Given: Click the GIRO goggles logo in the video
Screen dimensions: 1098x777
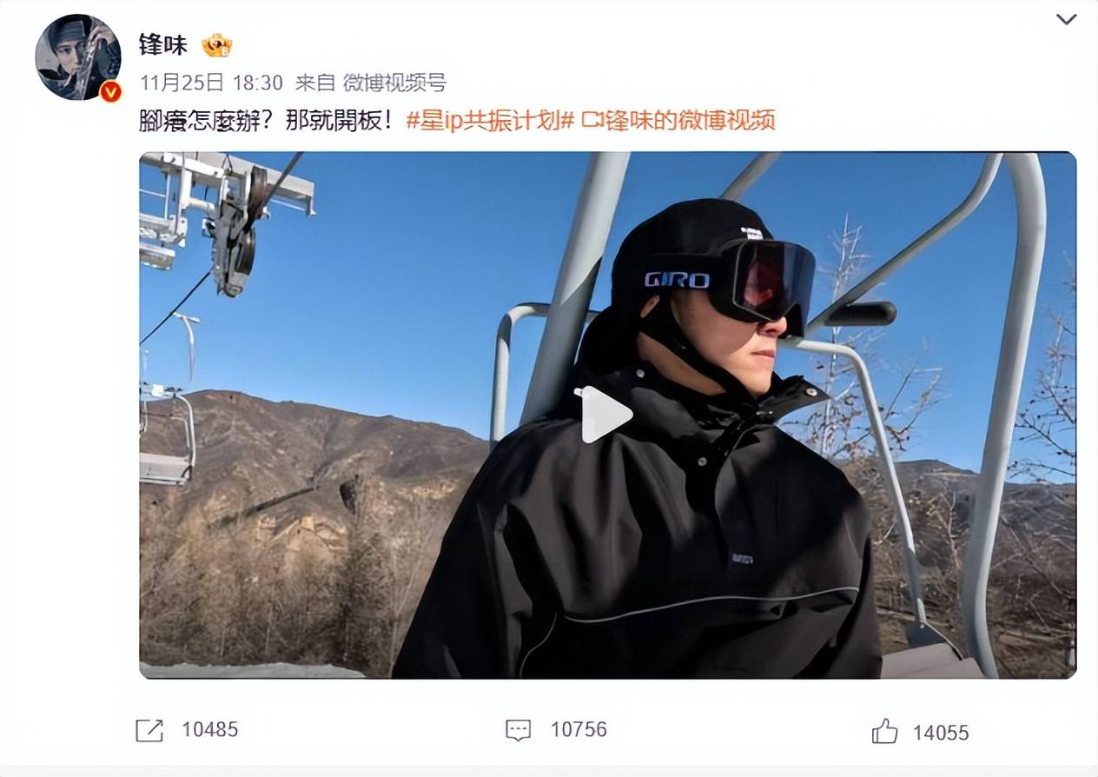Looking at the screenshot, I should (677, 280).
